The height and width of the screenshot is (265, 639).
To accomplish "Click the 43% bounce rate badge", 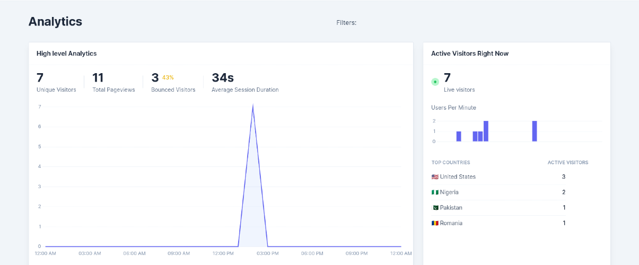I will (x=168, y=77).
